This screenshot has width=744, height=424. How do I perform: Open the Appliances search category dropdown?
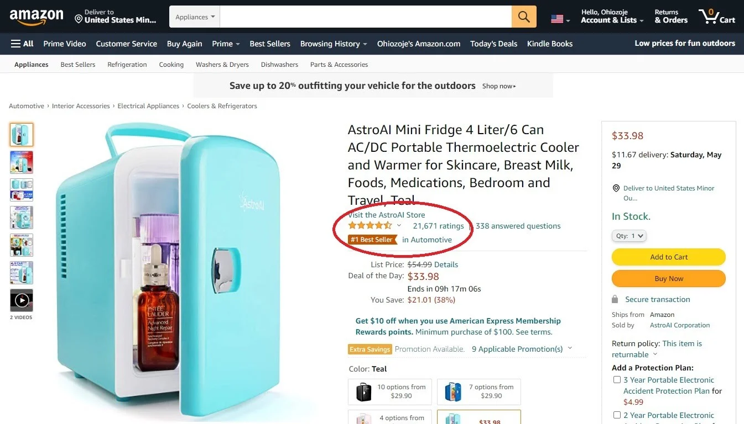195,17
